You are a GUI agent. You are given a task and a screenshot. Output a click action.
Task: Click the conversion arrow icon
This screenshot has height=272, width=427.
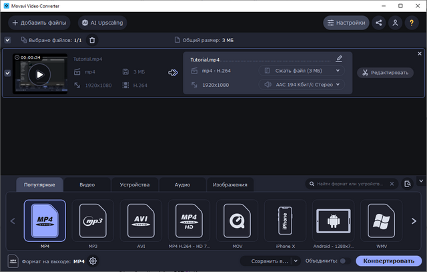tap(173, 73)
